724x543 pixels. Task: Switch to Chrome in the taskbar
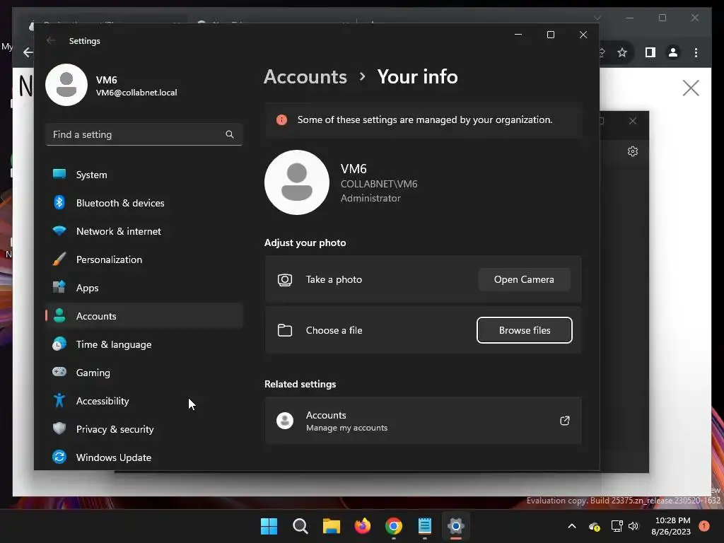point(394,526)
